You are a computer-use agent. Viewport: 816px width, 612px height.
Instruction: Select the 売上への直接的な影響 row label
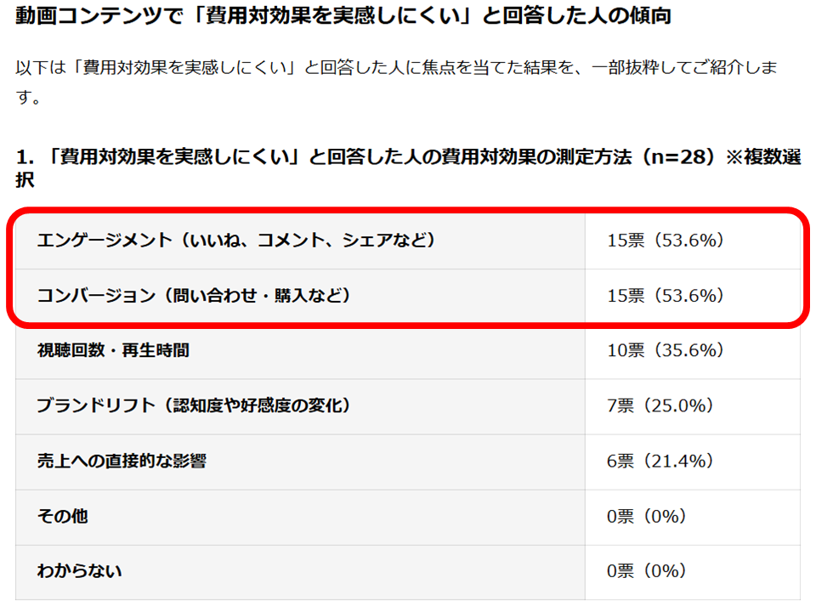(122, 461)
